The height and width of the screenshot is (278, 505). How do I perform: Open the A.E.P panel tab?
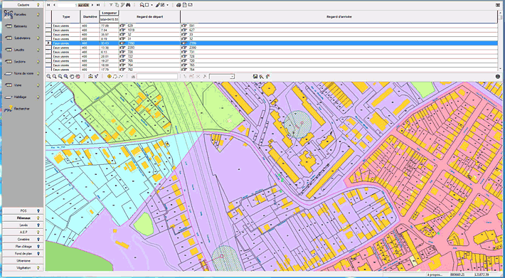pyautogui.click(x=23, y=232)
